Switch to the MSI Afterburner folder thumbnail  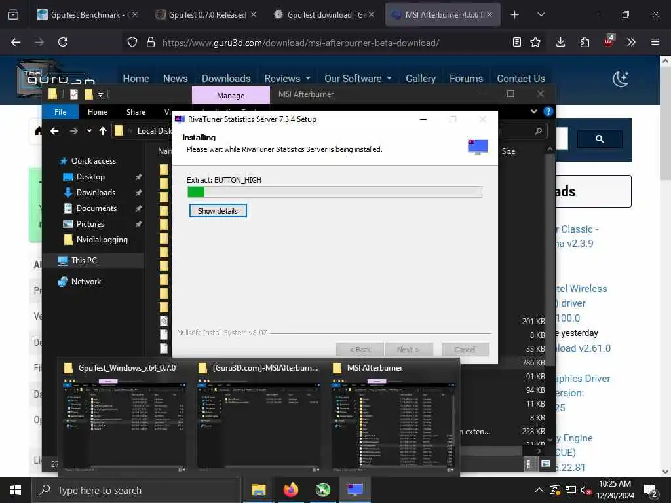click(x=393, y=417)
